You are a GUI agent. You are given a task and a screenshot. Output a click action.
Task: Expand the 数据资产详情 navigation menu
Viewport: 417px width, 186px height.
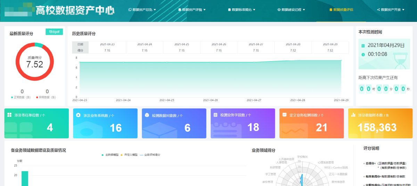point(192,10)
